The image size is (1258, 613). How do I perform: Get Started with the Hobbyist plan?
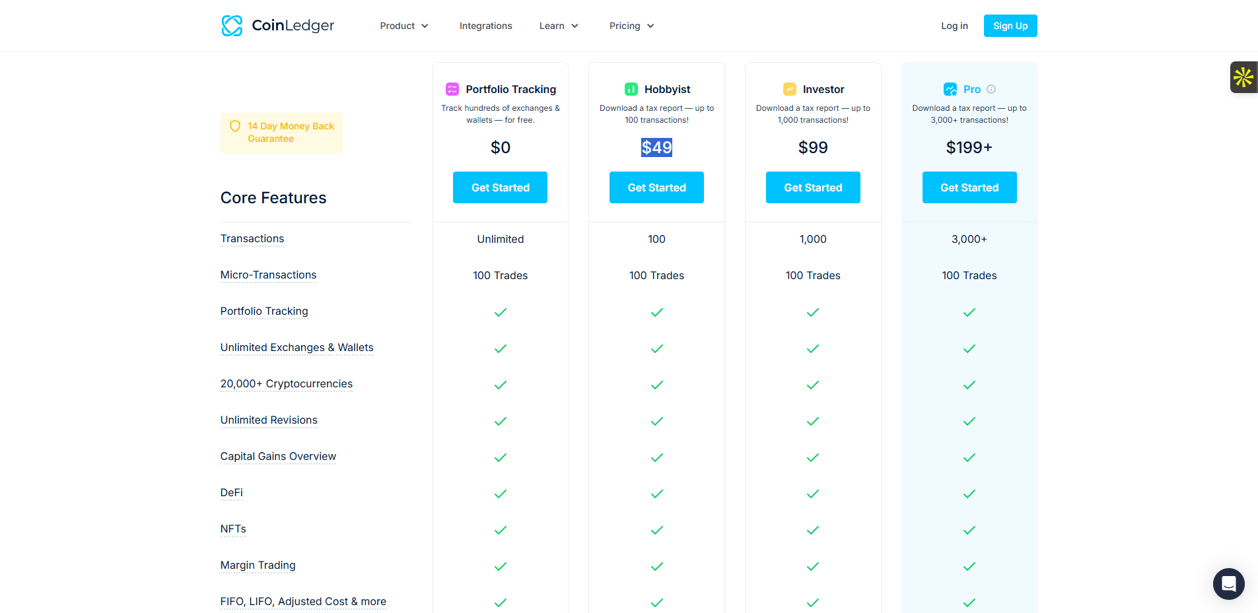pyautogui.click(x=656, y=187)
